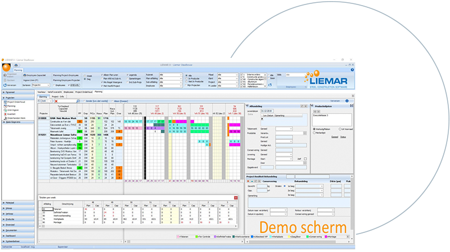
Task: Click the blue help question mark icon
Action: (x=352, y=70)
